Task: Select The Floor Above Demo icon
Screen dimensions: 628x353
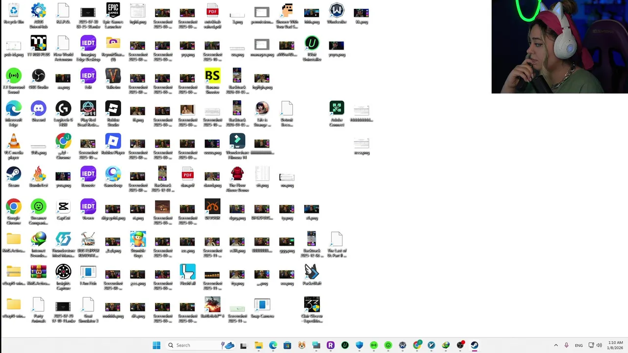Action: 237,179
